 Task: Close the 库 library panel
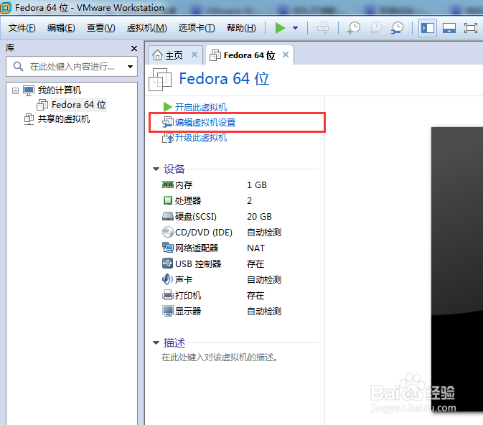pos(134,48)
